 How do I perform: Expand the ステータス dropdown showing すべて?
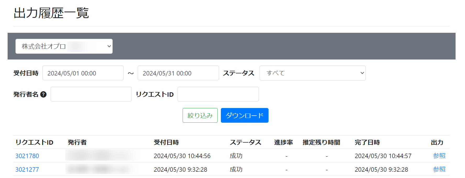pyautogui.click(x=312, y=73)
